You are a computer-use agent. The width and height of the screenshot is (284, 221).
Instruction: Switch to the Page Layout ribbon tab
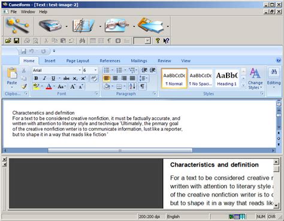pos(78,60)
